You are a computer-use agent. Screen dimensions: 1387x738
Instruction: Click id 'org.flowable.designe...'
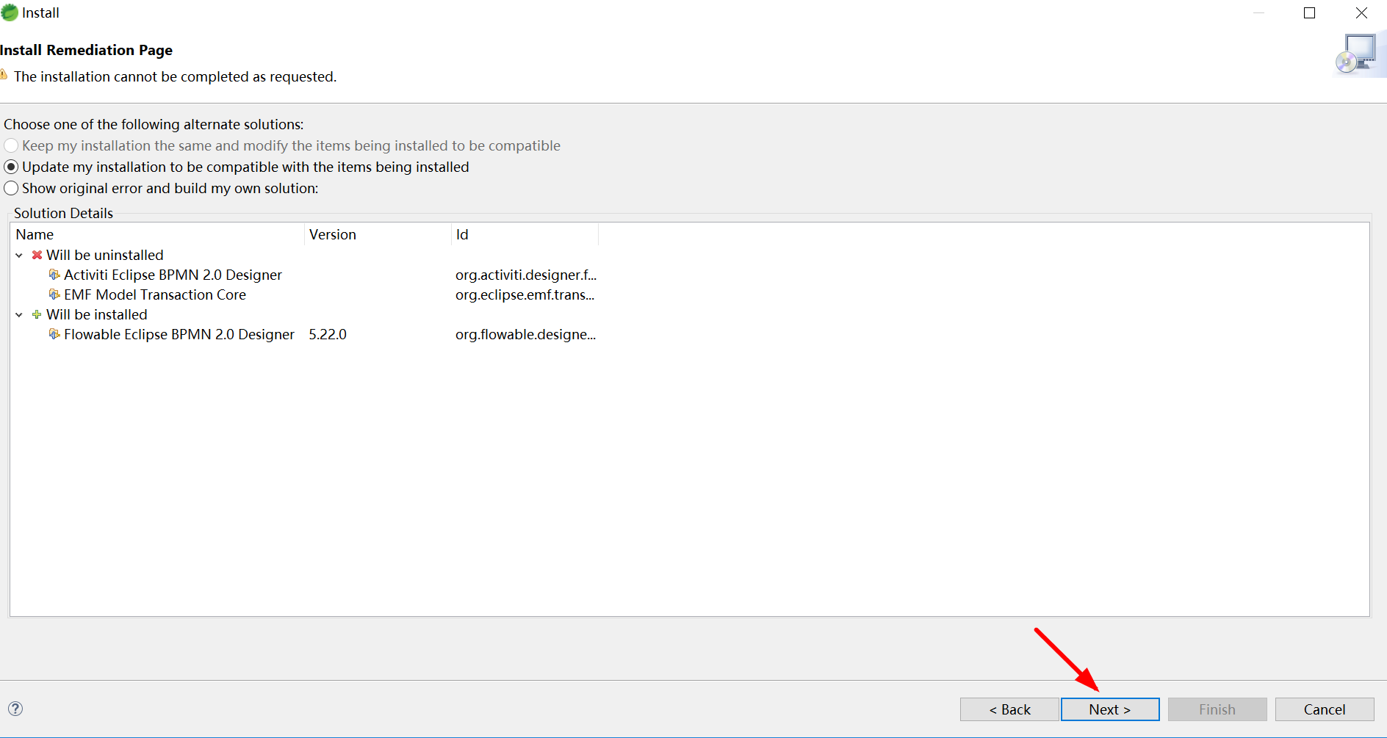point(525,334)
